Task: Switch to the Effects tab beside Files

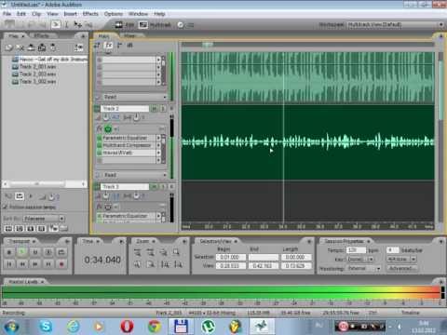Action: [41, 36]
